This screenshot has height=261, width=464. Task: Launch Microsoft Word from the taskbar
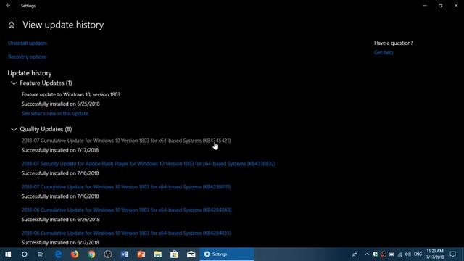click(125, 254)
